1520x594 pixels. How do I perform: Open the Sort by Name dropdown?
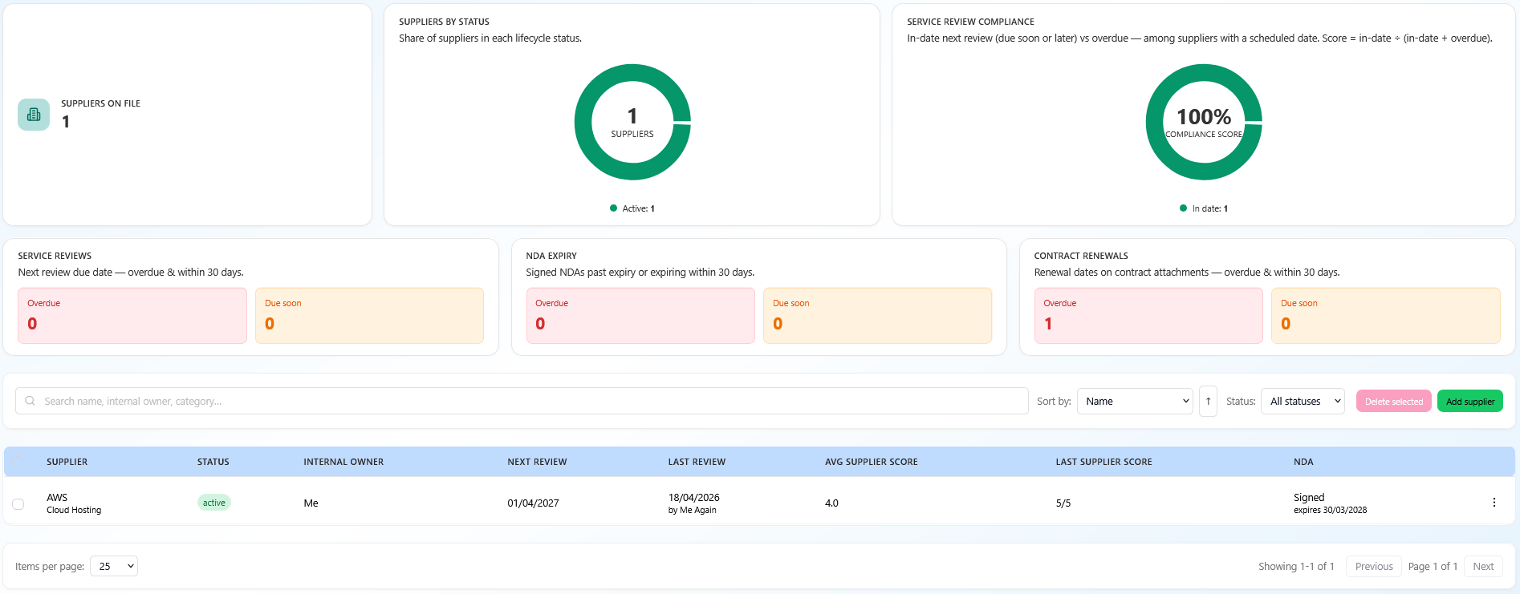[1135, 401]
